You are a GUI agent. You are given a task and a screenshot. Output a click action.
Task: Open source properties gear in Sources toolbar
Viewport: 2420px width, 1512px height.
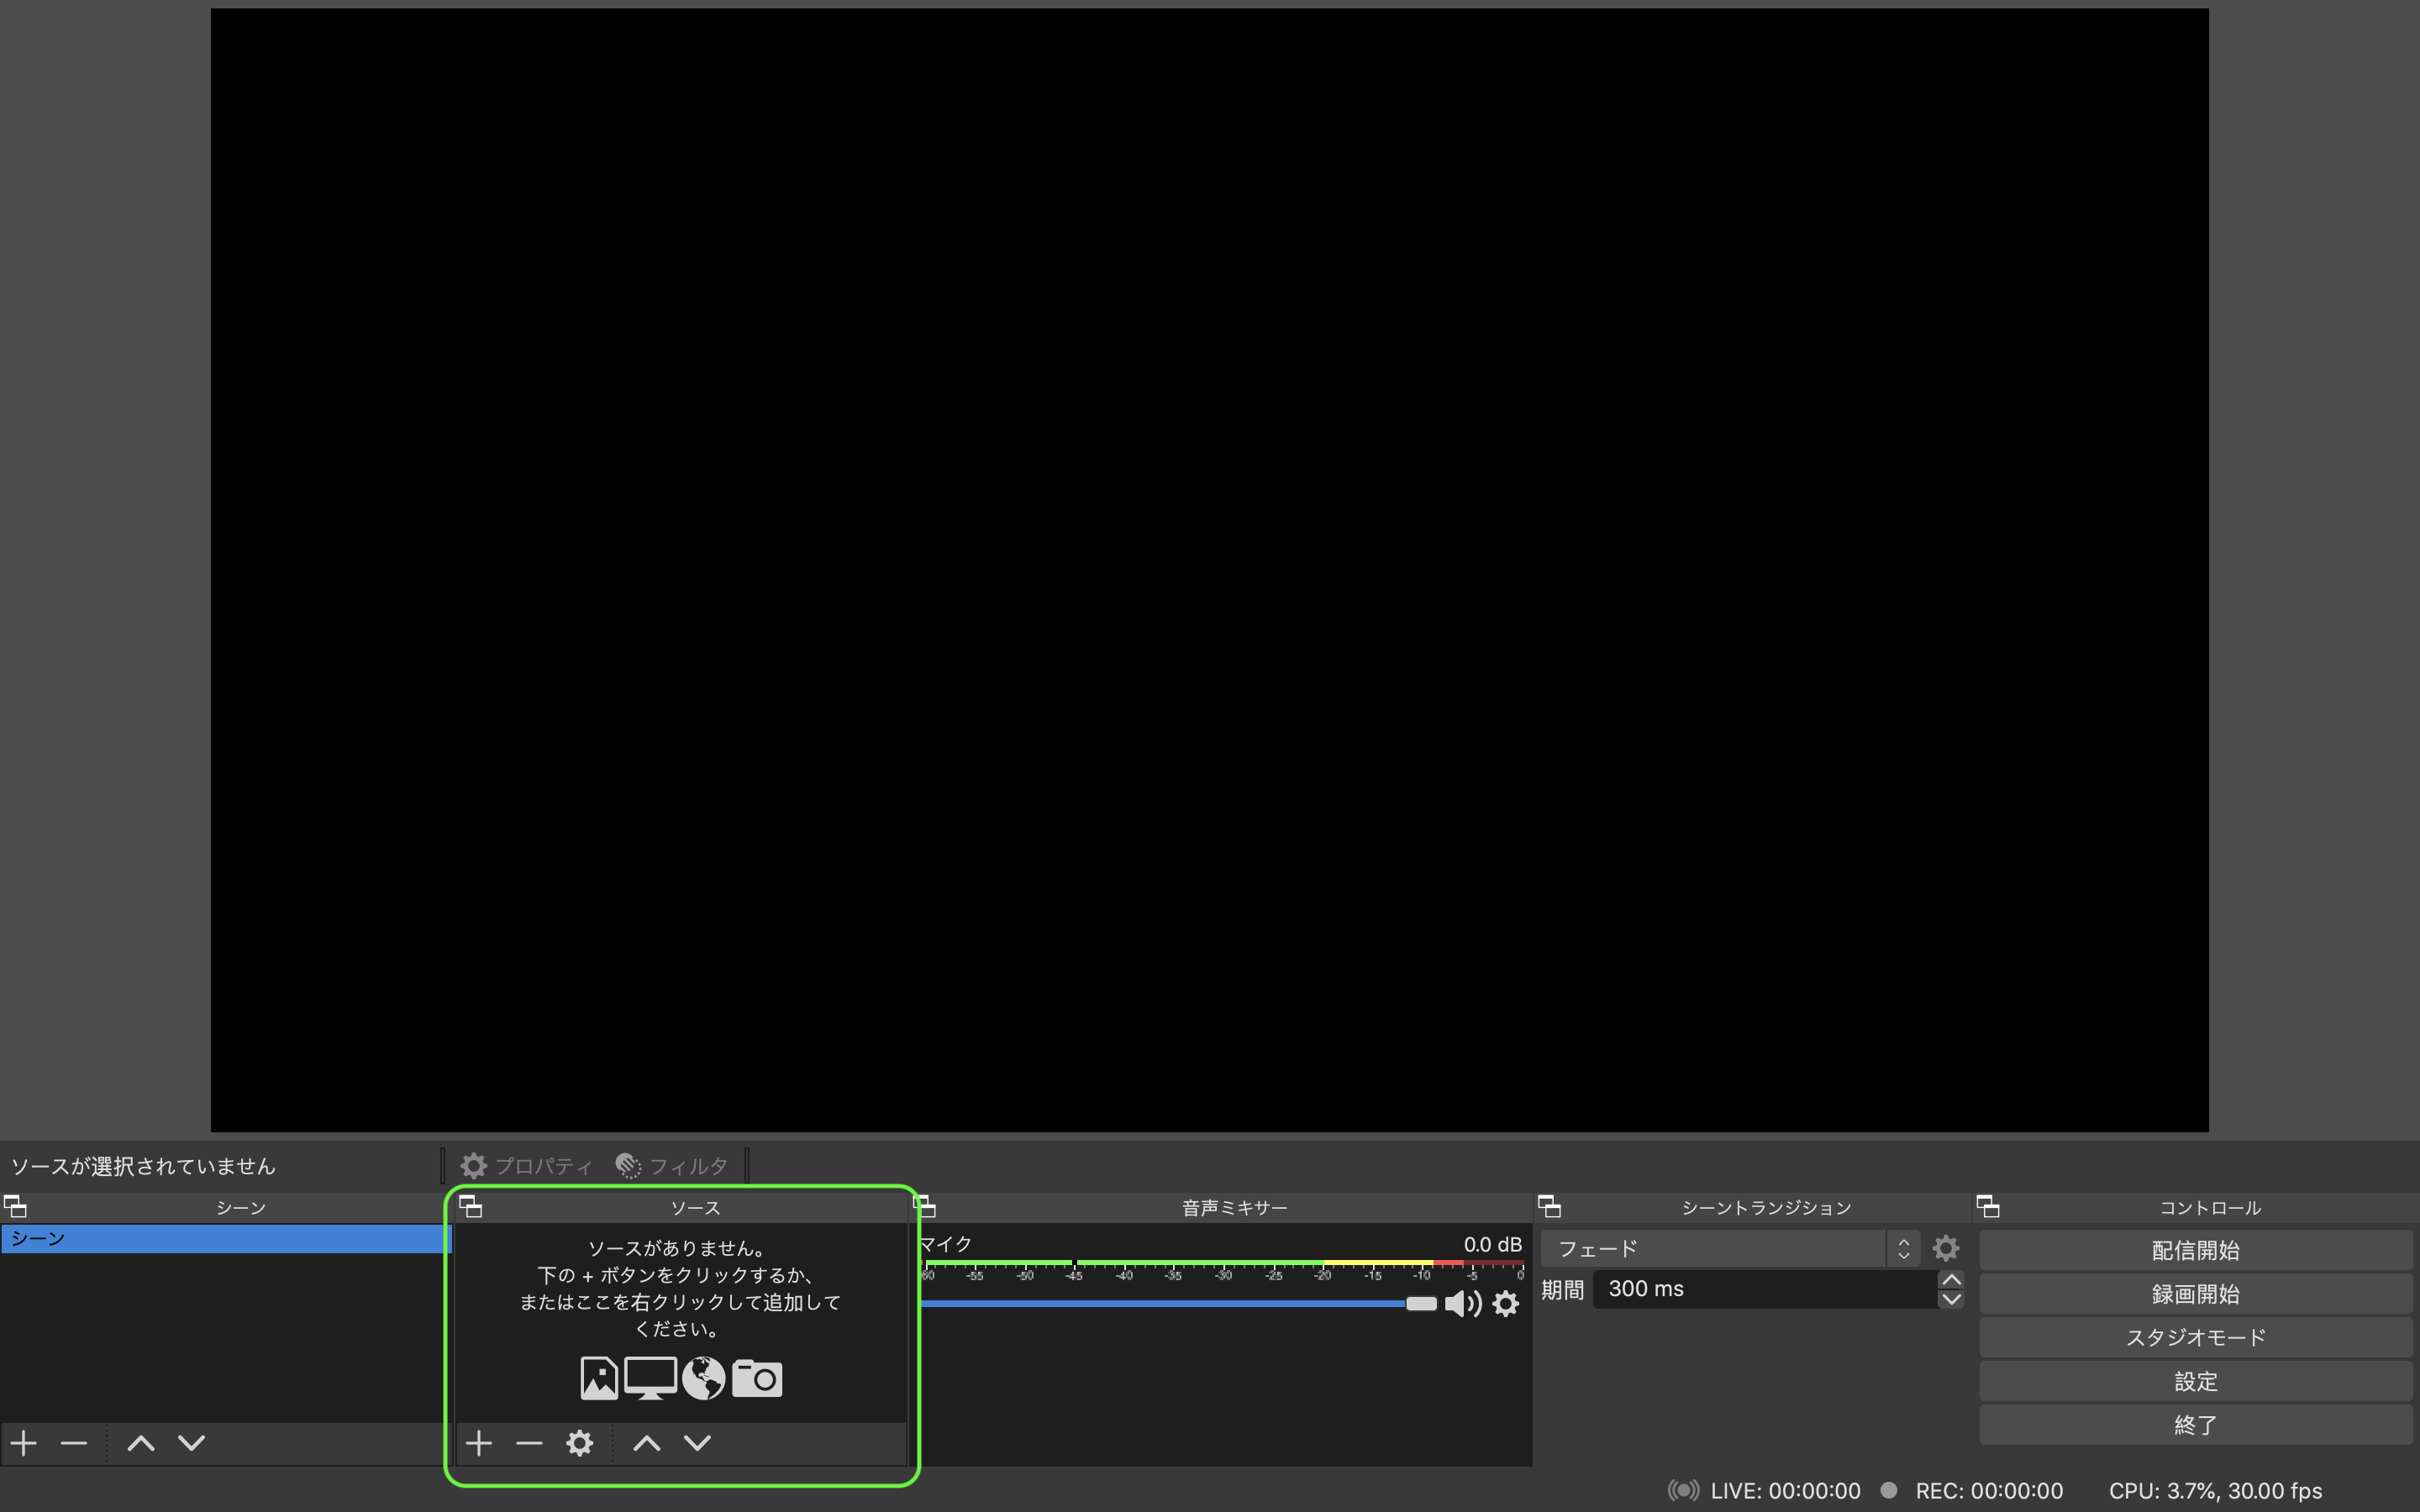[x=580, y=1443]
